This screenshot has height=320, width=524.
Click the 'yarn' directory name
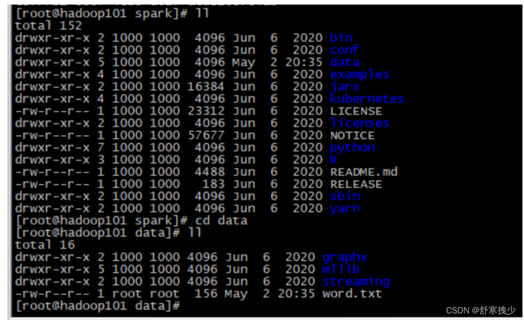click(x=345, y=209)
